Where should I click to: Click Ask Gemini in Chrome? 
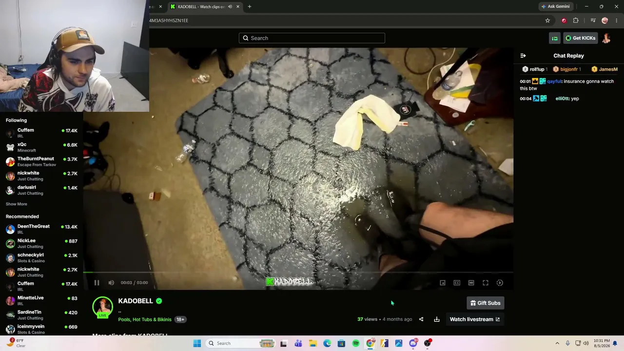pyautogui.click(x=555, y=7)
